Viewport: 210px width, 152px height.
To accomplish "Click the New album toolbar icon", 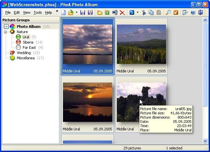I will point(64,12).
